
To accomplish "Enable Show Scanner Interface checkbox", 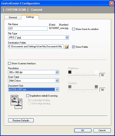I will pos(9,63).
